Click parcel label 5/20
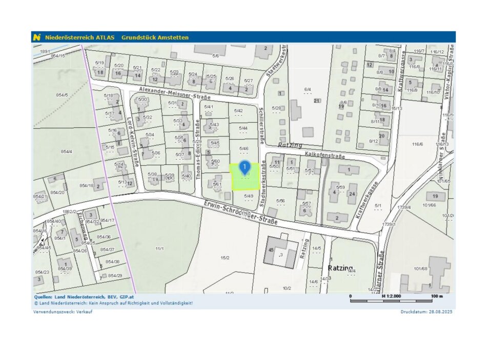The width and height of the screenshot is (487, 345). (118, 65)
